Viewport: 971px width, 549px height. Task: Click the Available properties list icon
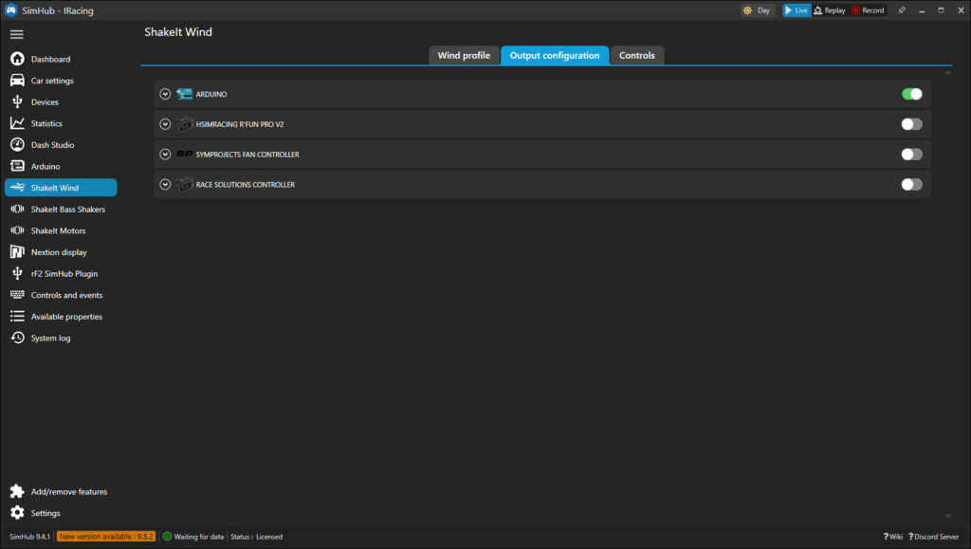[17, 317]
